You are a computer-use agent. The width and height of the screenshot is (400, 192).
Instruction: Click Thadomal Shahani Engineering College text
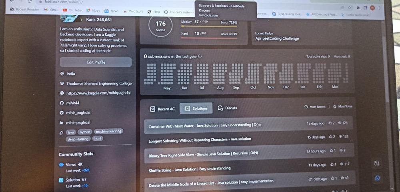coord(99,83)
